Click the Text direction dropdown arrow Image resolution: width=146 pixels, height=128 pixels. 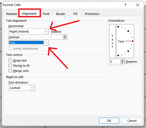tap(32, 88)
